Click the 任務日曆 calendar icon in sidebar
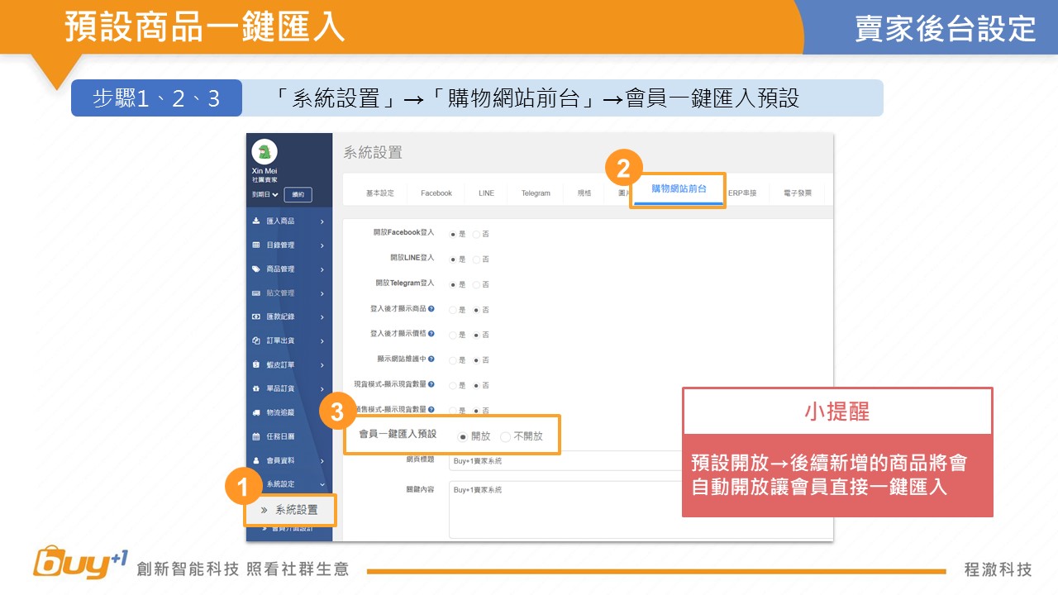 pos(256,436)
